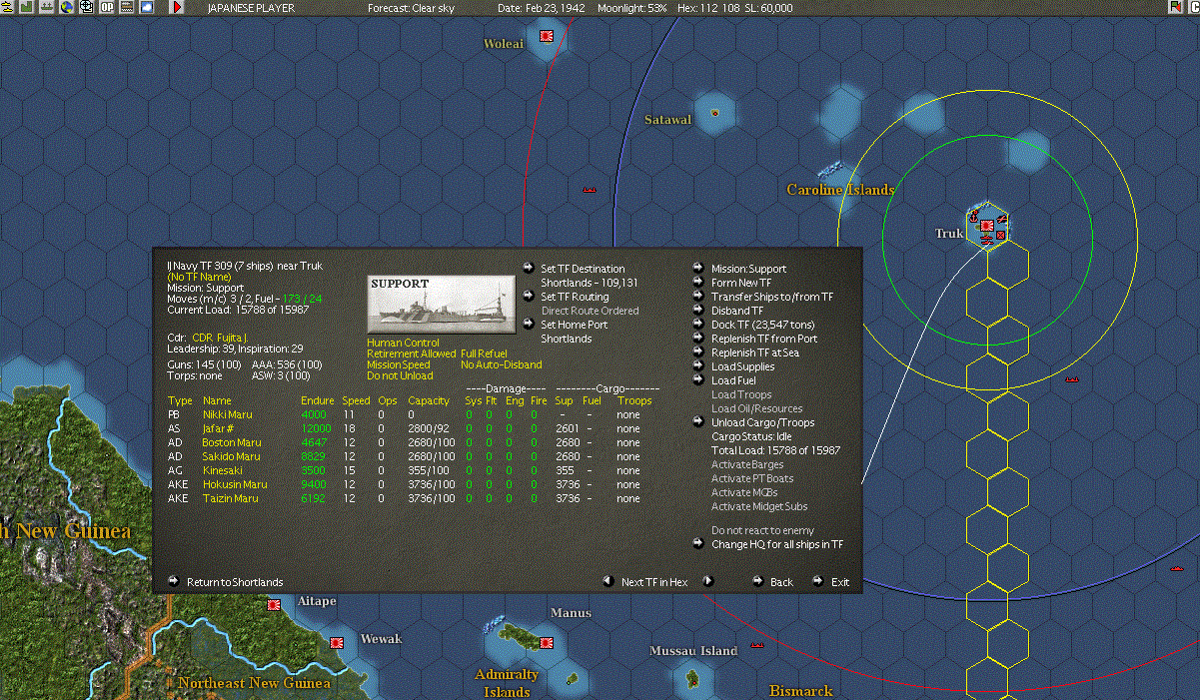
Task: Choose Transfer Ships to/from TF
Action: [x=772, y=297]
